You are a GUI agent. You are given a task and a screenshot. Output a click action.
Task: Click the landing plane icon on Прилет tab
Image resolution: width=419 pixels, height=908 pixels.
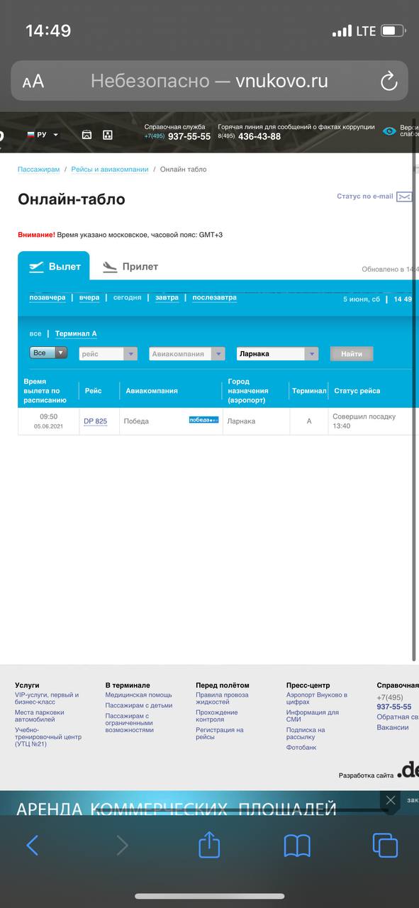109,267
